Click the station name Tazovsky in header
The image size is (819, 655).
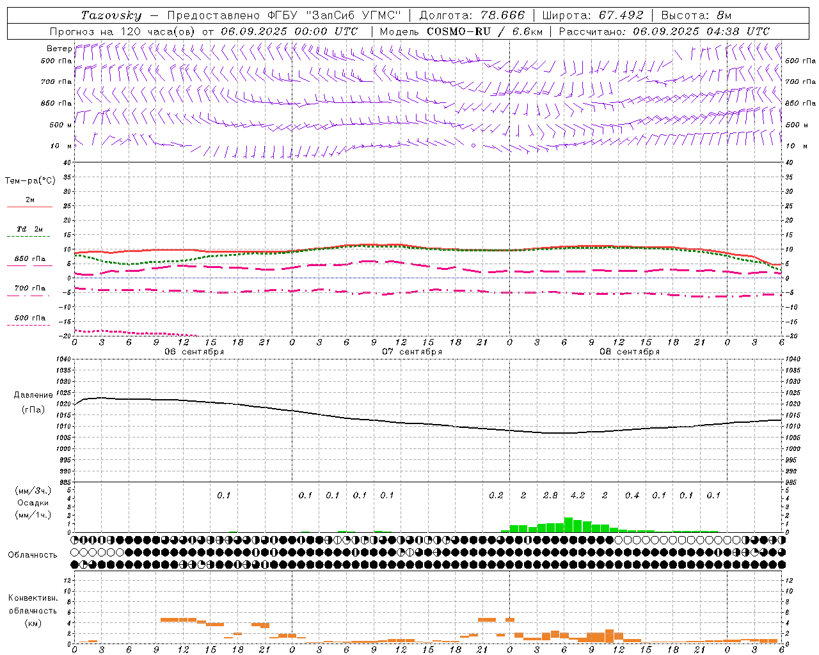pos(111,15)
